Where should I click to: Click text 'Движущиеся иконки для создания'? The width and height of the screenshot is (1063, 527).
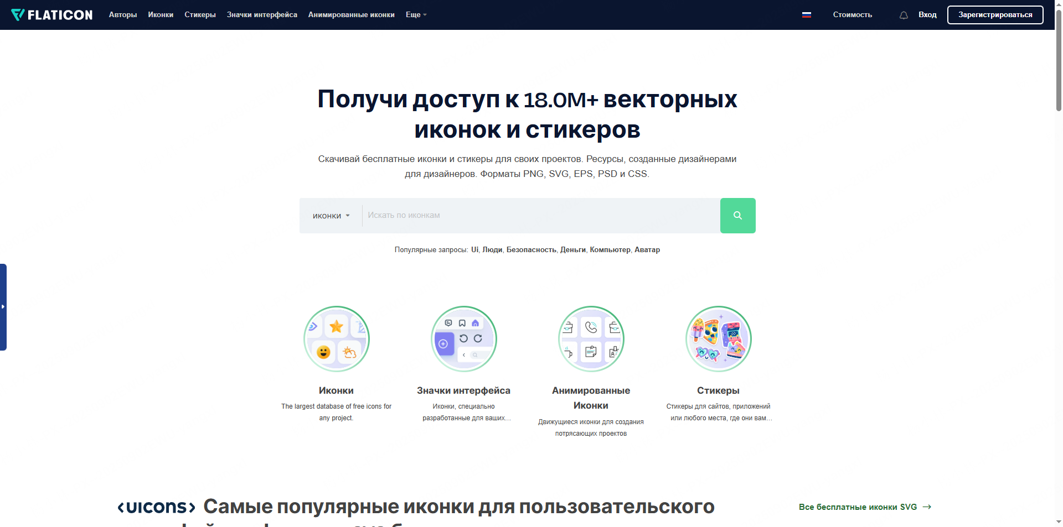click(591, 422)
